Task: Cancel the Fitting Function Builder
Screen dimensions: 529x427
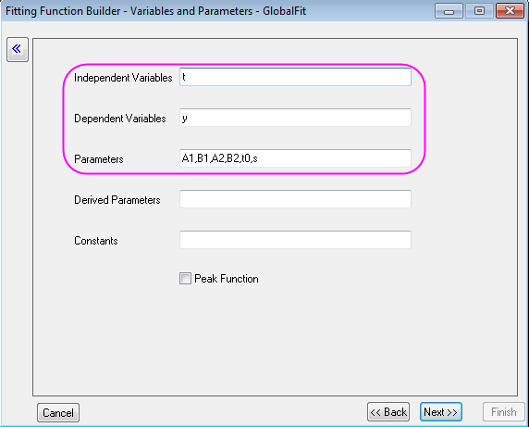Action: click(58, 412)
